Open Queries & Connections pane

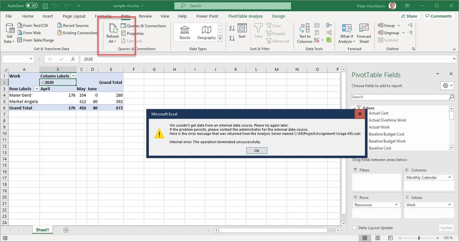coord(144,26)
